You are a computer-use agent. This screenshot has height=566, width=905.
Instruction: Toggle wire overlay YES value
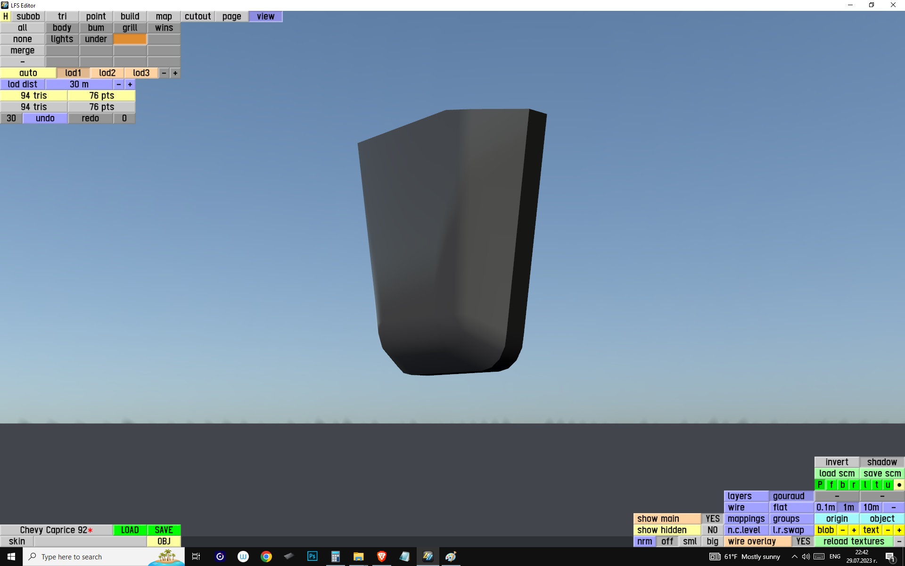(803, 541)
